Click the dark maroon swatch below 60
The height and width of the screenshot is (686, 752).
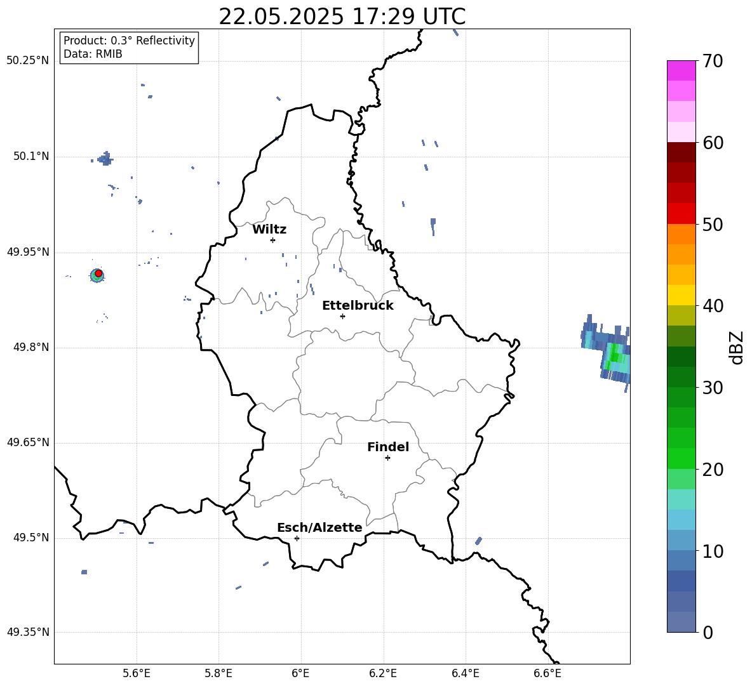click(681, 152)
